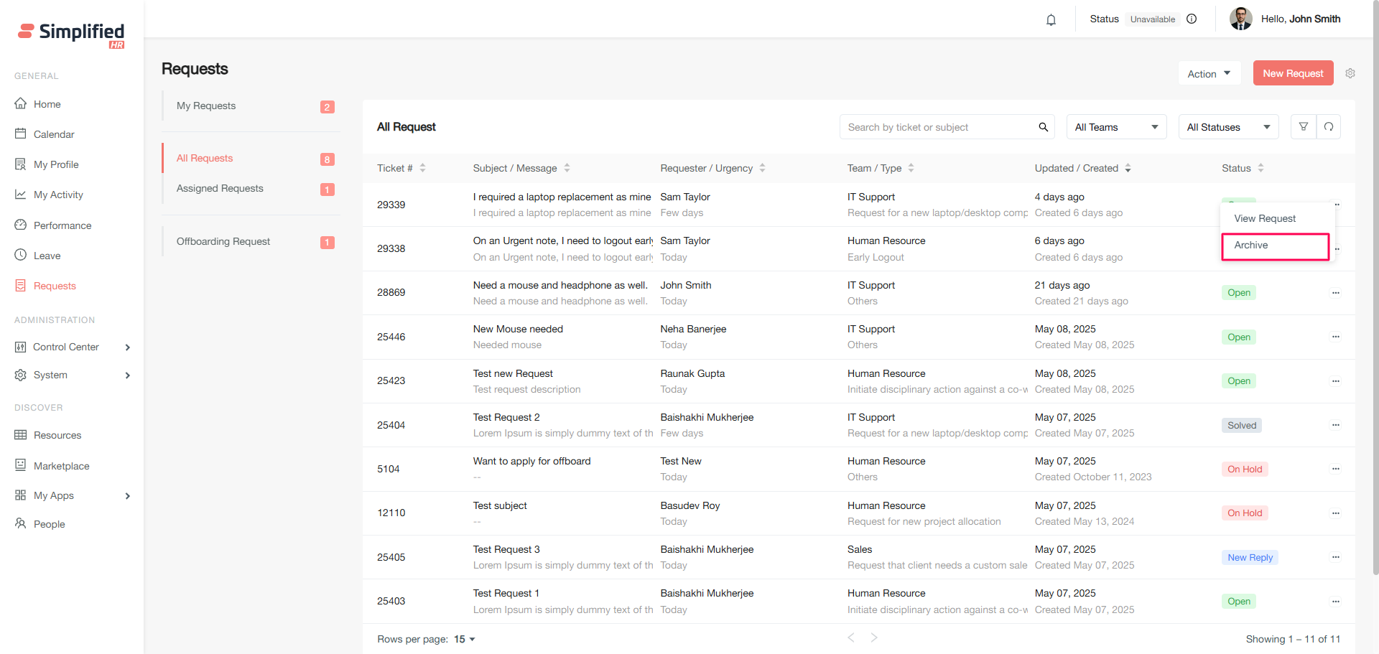
Task: Open the settings gear next to New Request
Action: (1350, 73)
